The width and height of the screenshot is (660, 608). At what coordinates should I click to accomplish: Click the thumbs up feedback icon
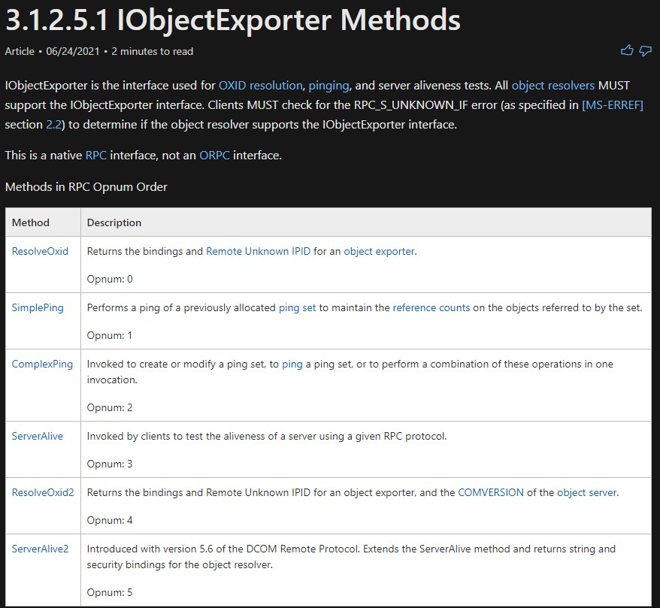(x=627, y=50)
